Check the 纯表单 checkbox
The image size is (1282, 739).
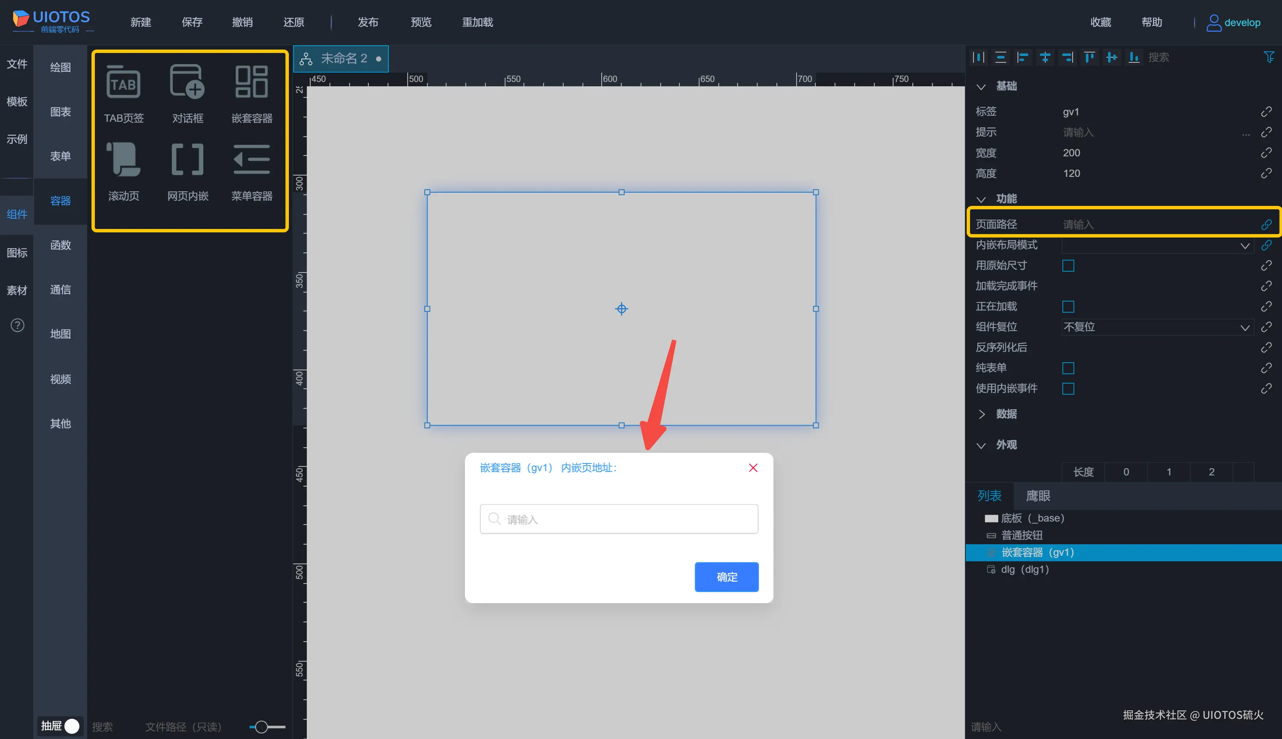point(1068,368)
